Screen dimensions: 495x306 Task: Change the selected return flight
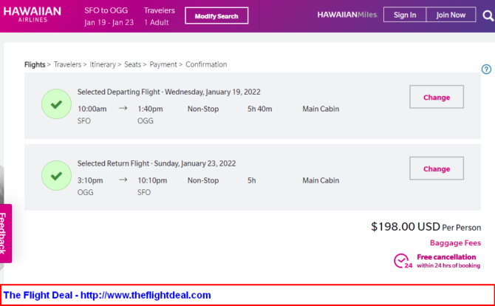click(x=437, y=169)
